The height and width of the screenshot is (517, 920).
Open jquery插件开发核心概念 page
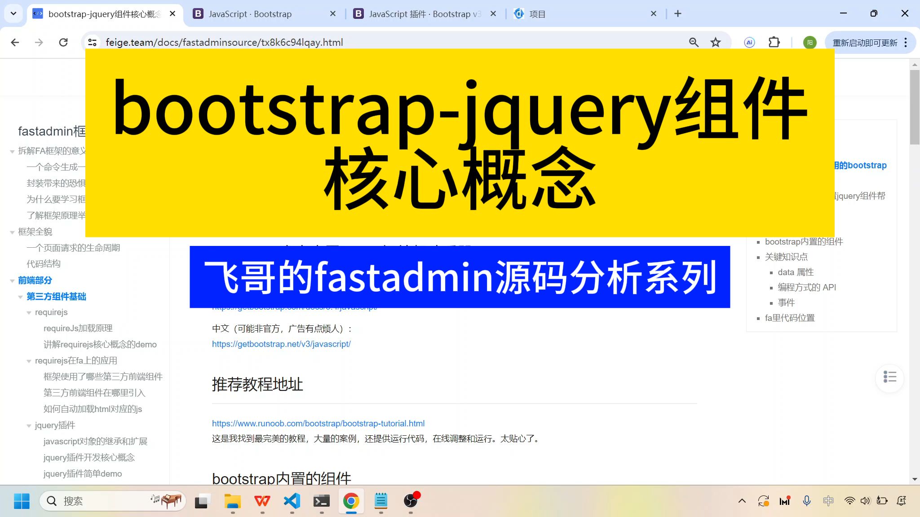89,458
